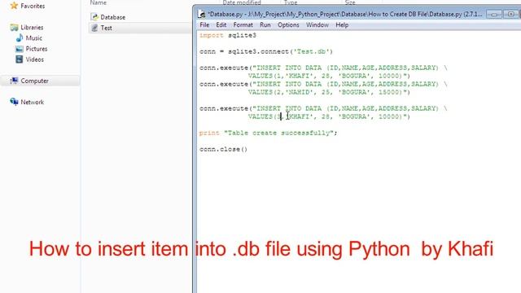521x293 pixels.
Task: Select the Test file name in Explorer
Action: pos(107,28)
